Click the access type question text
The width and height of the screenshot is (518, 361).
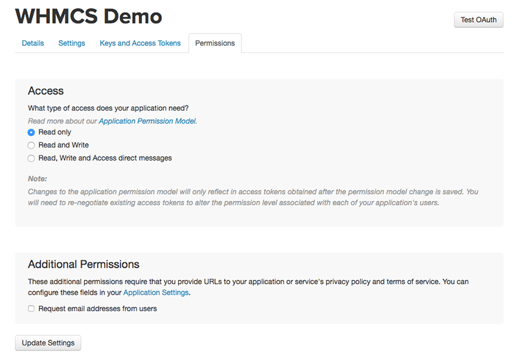(108, 108)
